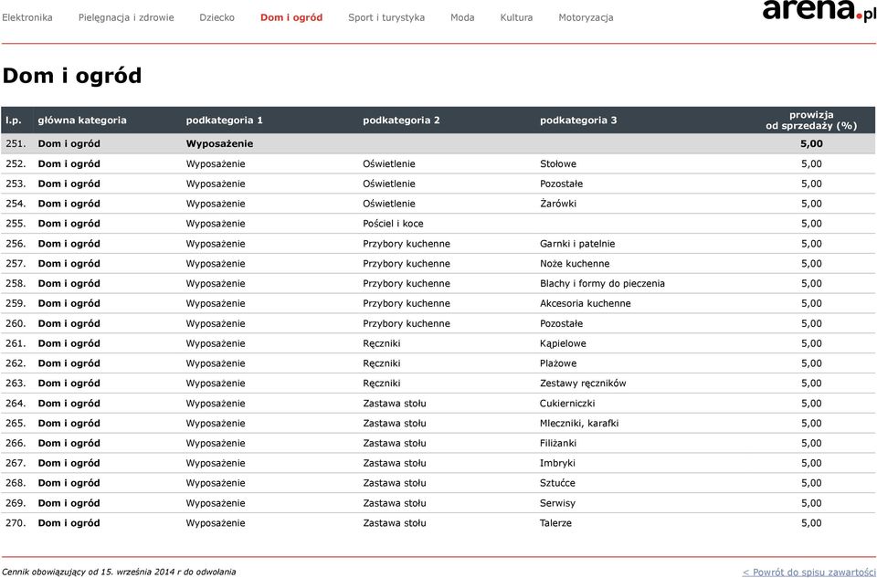Image resolution: width=877 pixels, height=578 pixels.
Task: Click 'Pozostałe' in row 253
Action: pyautogui.click(x=562, y=184)
